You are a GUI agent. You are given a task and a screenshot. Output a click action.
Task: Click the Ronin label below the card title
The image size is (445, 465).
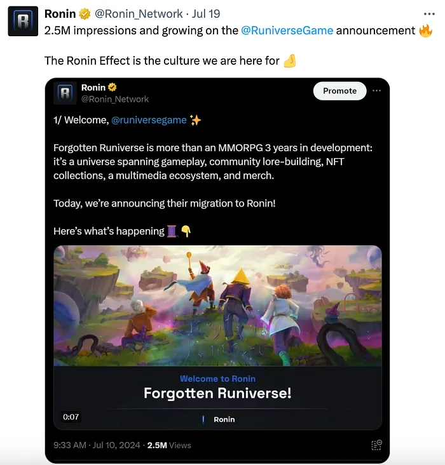click(x=224, y=419)
